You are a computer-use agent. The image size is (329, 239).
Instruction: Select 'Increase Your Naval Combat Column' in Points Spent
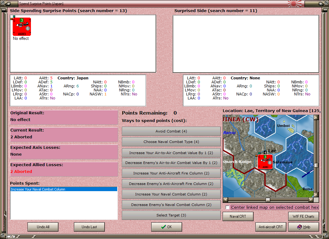click(x=64, y=189)
